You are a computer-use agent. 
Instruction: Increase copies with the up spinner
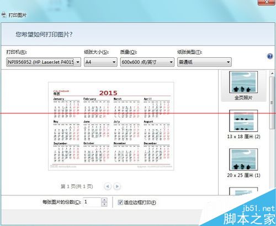coord(104,200)
